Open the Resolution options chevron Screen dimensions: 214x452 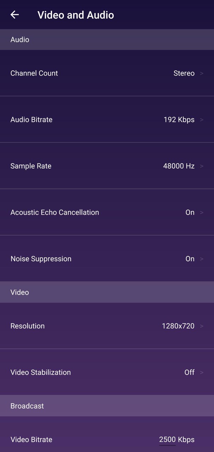point(202,326)
